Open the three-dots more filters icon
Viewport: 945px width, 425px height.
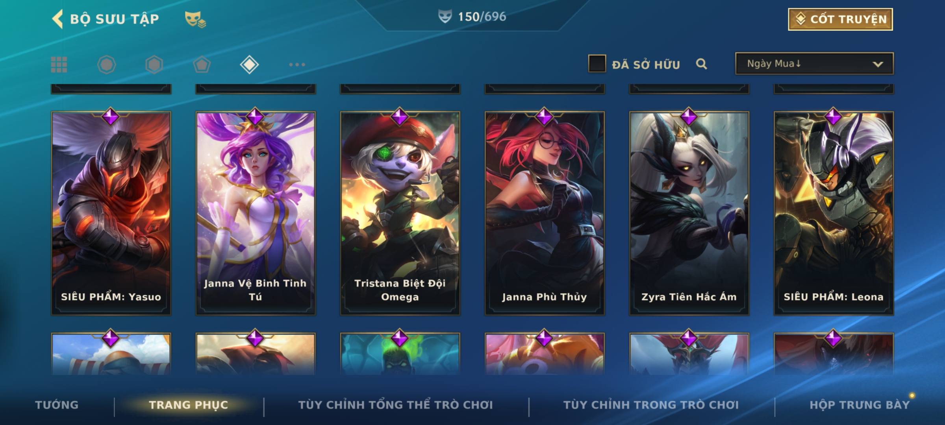point(297,65)
